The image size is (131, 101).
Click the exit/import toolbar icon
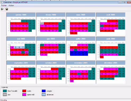pyautogui.click(x=2, y=9)
